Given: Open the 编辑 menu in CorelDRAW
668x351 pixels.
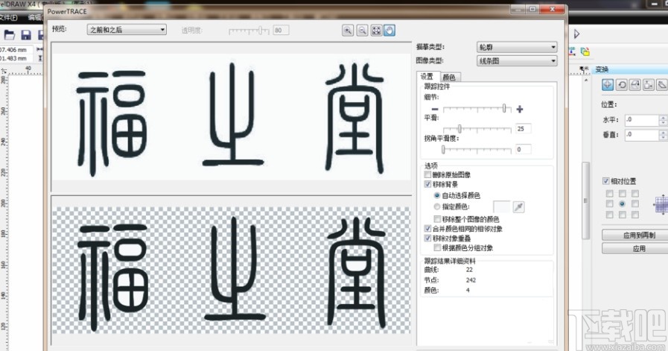Looking at the screenshot, I should (x=35, y=17).
